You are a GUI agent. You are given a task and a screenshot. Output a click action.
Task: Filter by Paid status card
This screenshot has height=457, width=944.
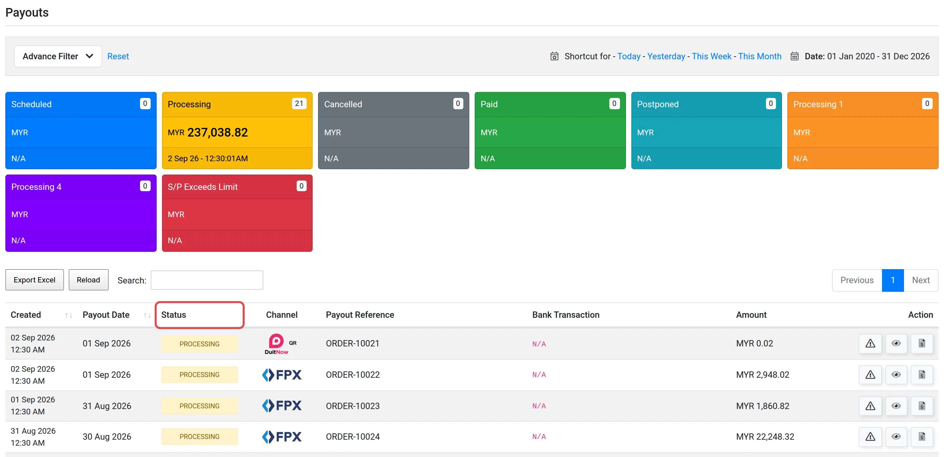click(x=550, y=130)
